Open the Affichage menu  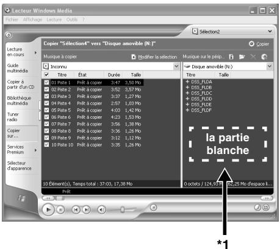[x=32, y=19]
